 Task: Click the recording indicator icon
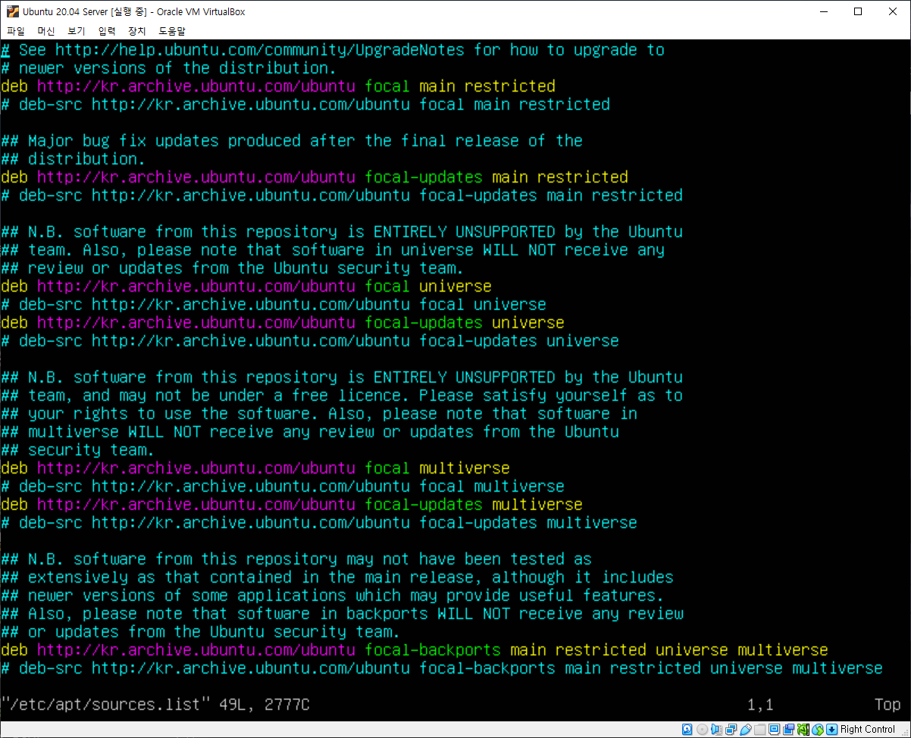click(x=789, y=729)
